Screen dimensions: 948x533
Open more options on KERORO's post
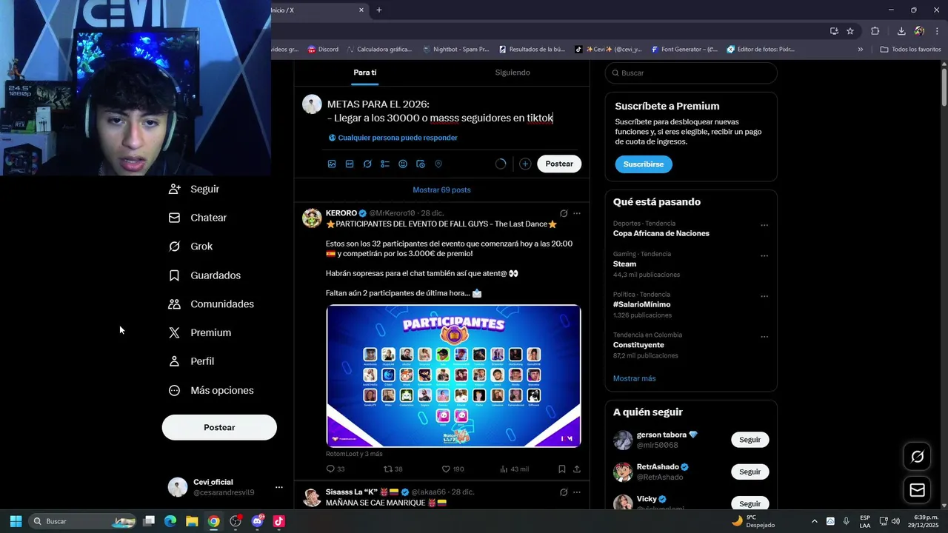pyautogui.click(x=577, y=213)
